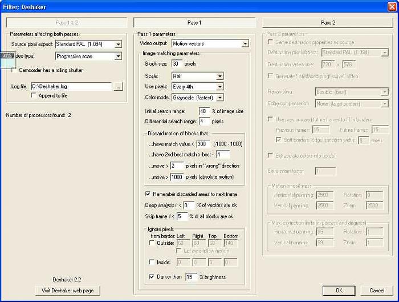Enable ignoring pixels Outside the border
399x302 pixels.
151,243
